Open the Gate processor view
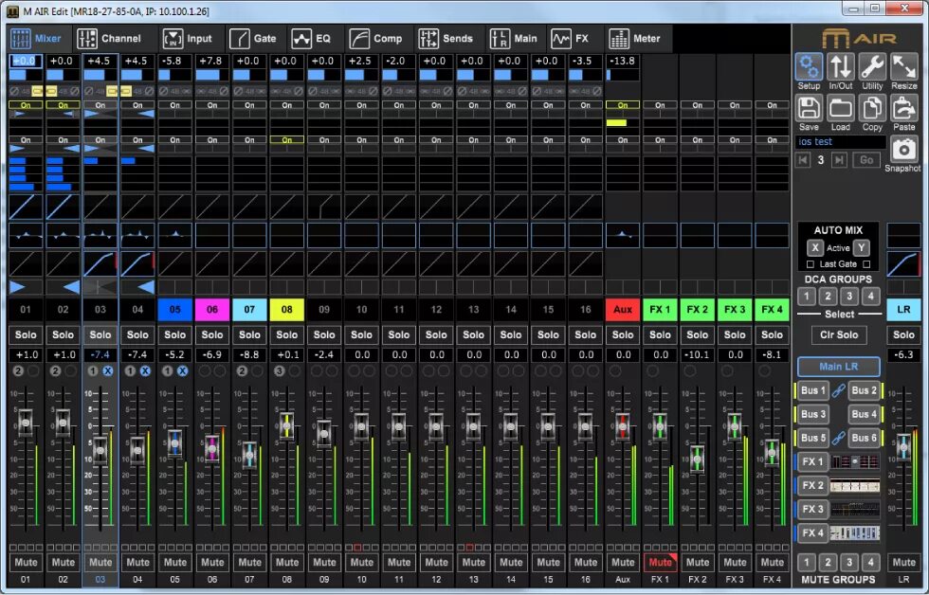929x595 pixels. coord(254,39)
